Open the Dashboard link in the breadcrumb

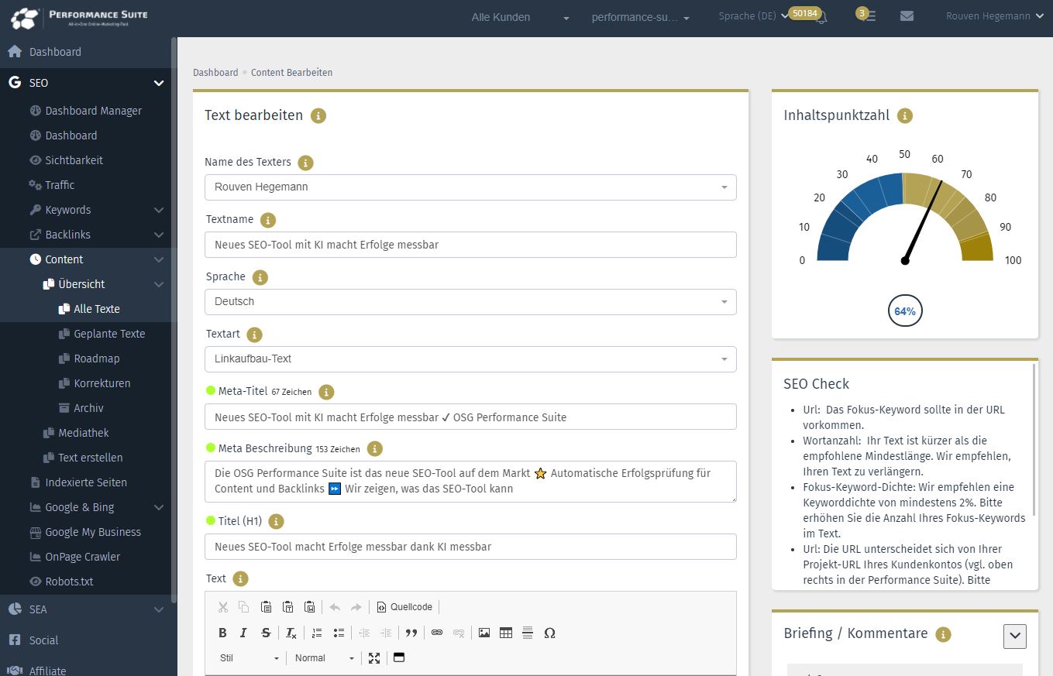pyautogui.click(x=215, y=72)
